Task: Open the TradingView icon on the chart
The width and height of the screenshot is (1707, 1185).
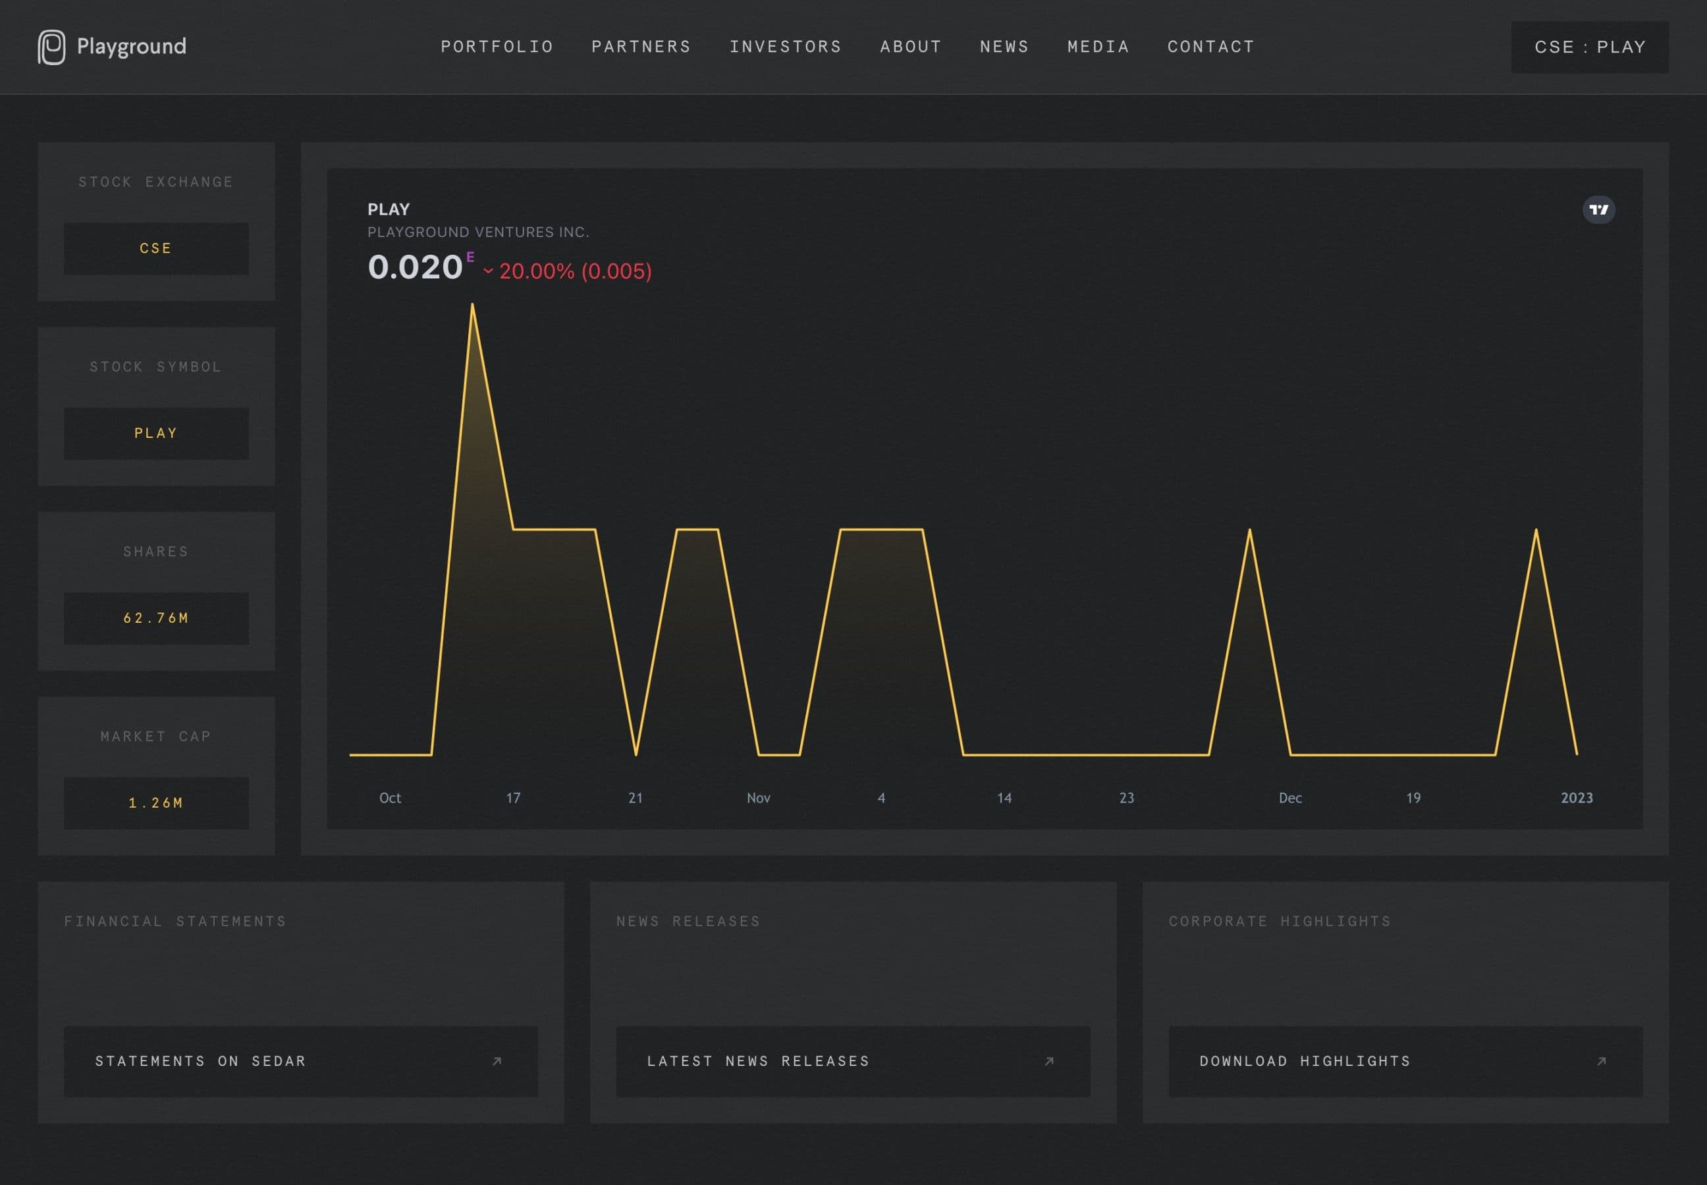Action: tap(1598, 210)
